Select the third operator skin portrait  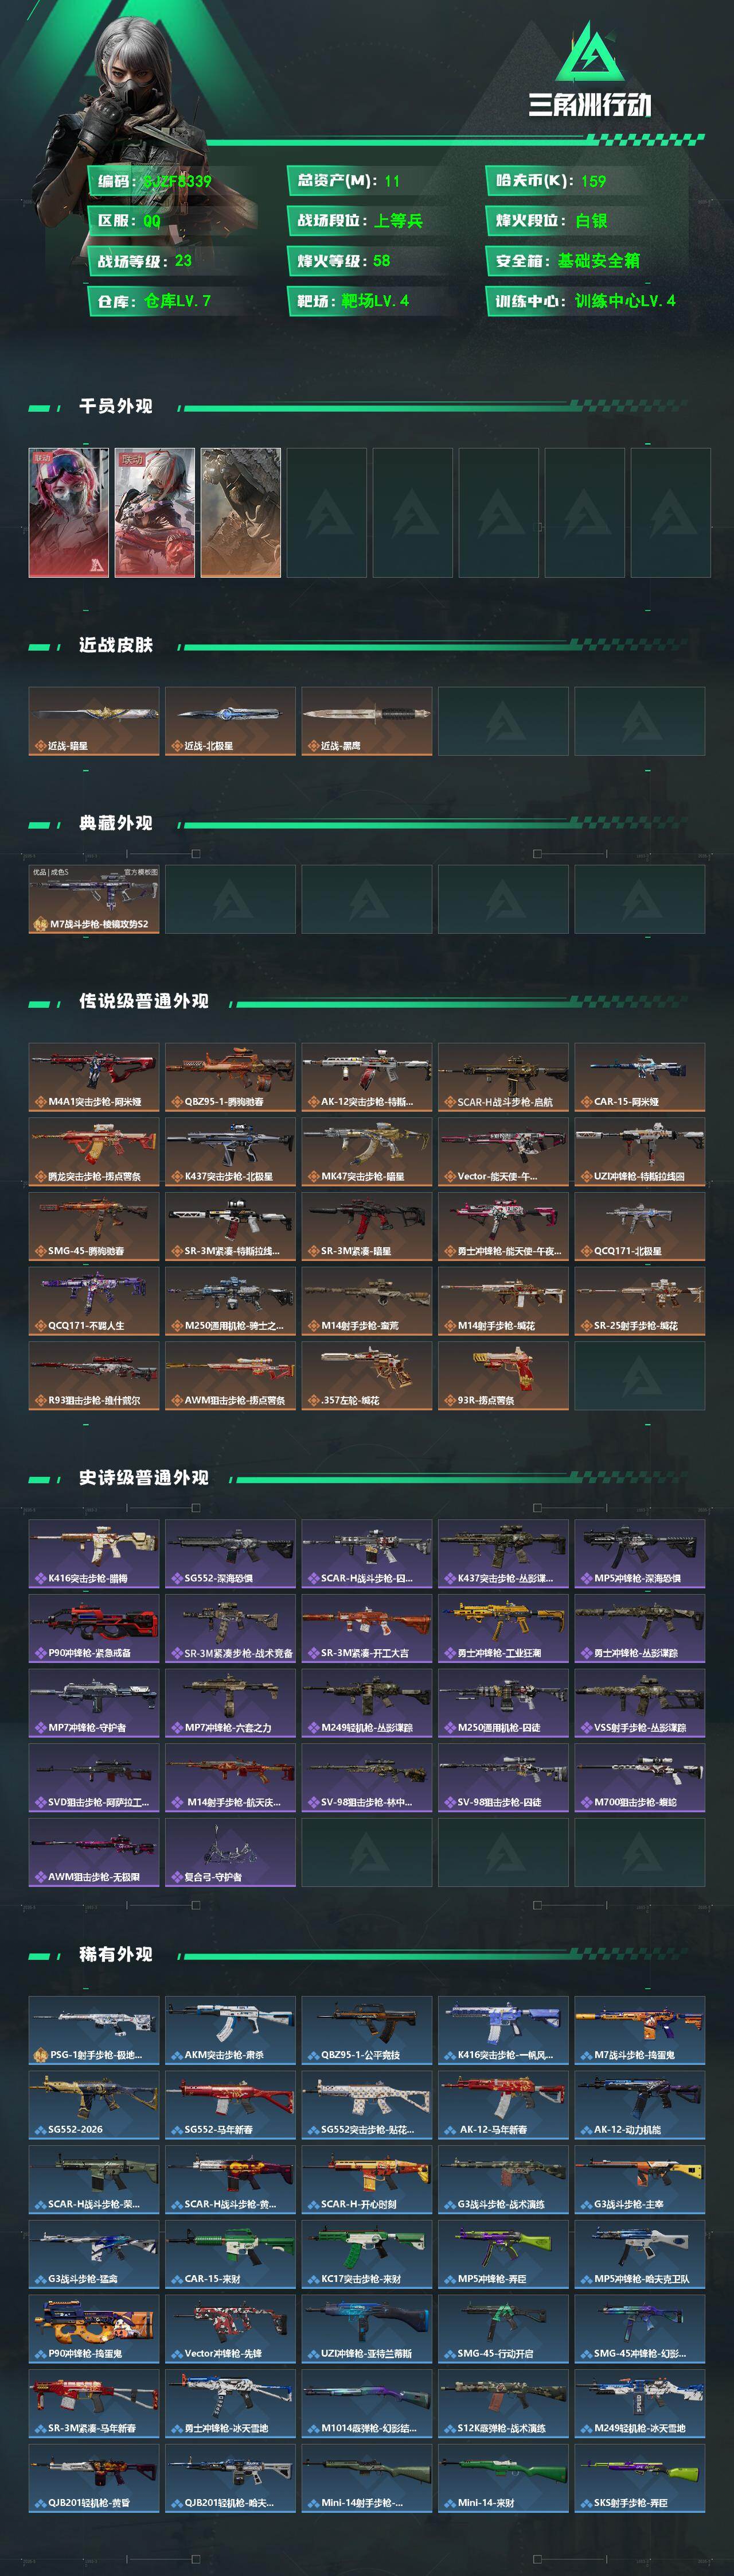(241, 513)
